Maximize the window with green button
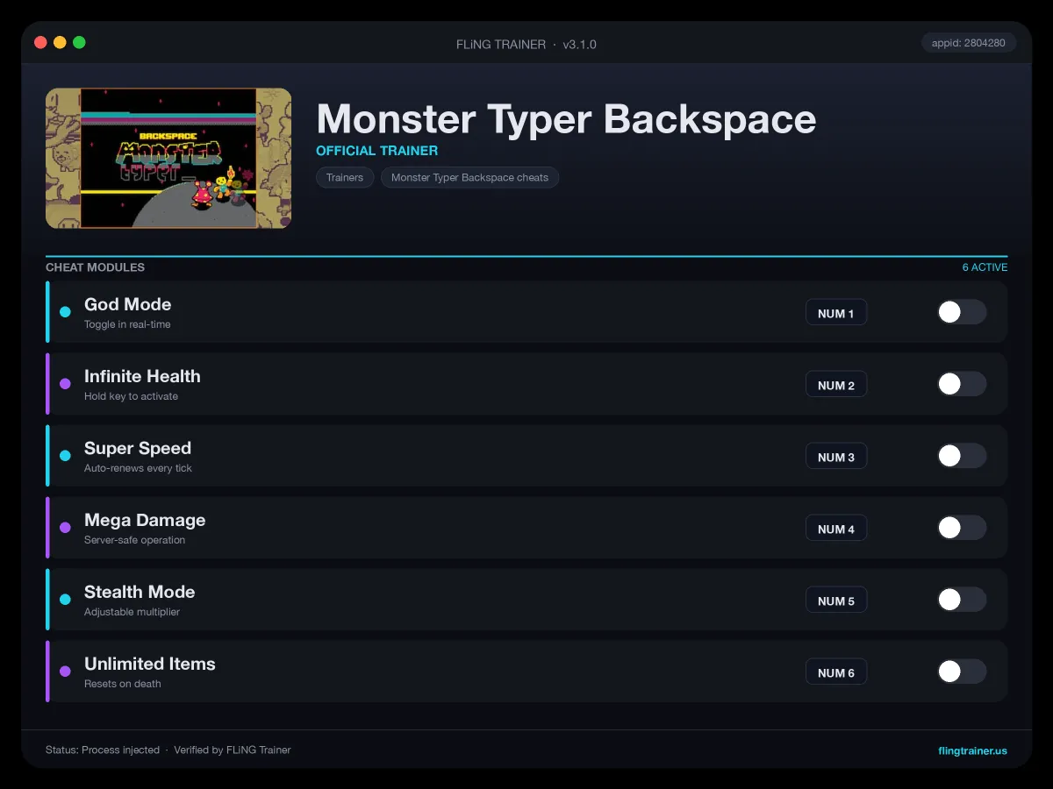 pos(79,42)
